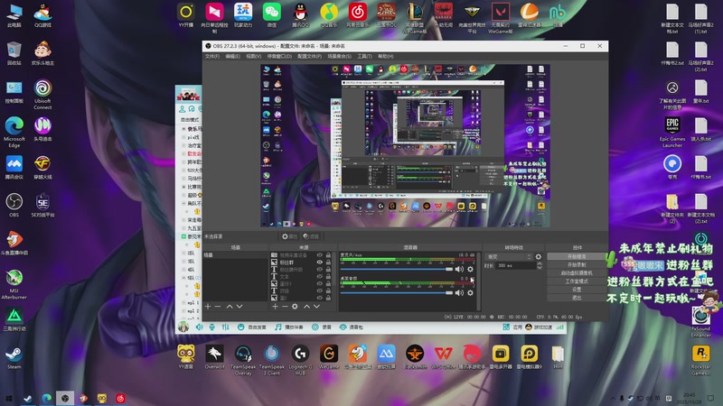This screenshot has height=406, width=723.
Task: Open the 麦克风/Aux mixer gear settings
Action: [x=470, y=269]
